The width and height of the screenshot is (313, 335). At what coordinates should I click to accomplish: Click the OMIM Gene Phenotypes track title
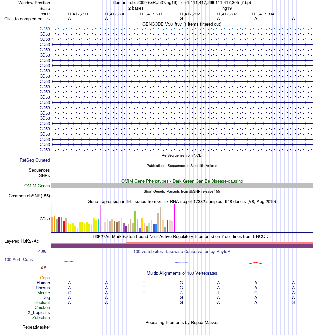coord(182,181)
